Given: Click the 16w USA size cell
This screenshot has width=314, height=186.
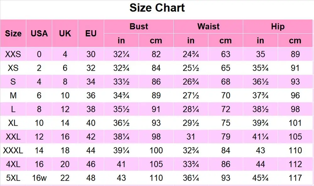Looking at the screenshot, I should click(x=39, y=178).
